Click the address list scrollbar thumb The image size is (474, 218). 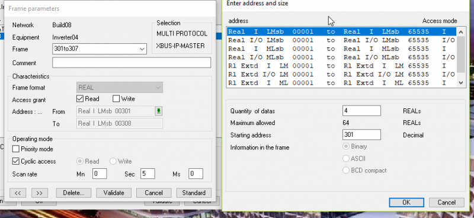coord(461,54)
